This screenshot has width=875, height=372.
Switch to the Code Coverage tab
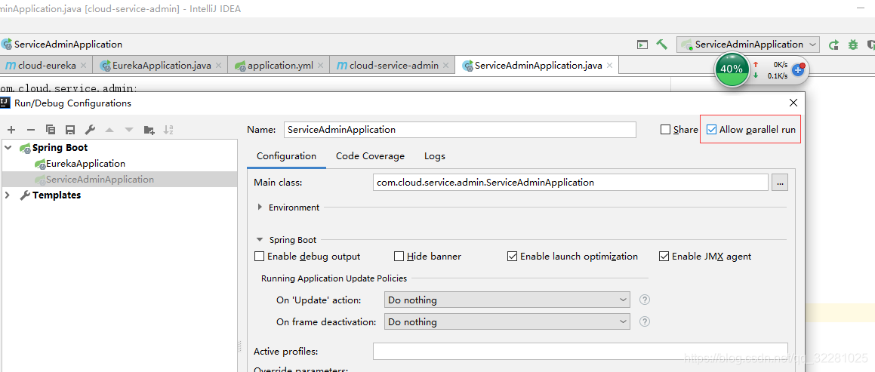point(370,156)
